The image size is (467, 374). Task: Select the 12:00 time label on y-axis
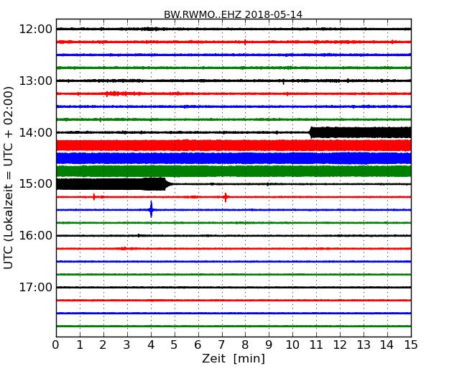pyautogui.click(x=35, y=29)
